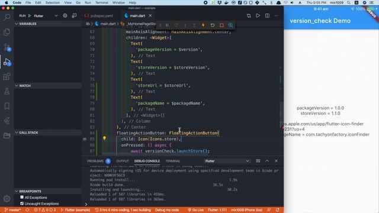Viewport: 379px width, 213px height.
Task: Switch to the TERMINAL panel tab
Action: click(x=173, y=161)
